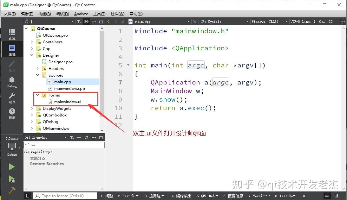Toggle synchronize with editor in Projects panel
347x200 pixels.
86,21
